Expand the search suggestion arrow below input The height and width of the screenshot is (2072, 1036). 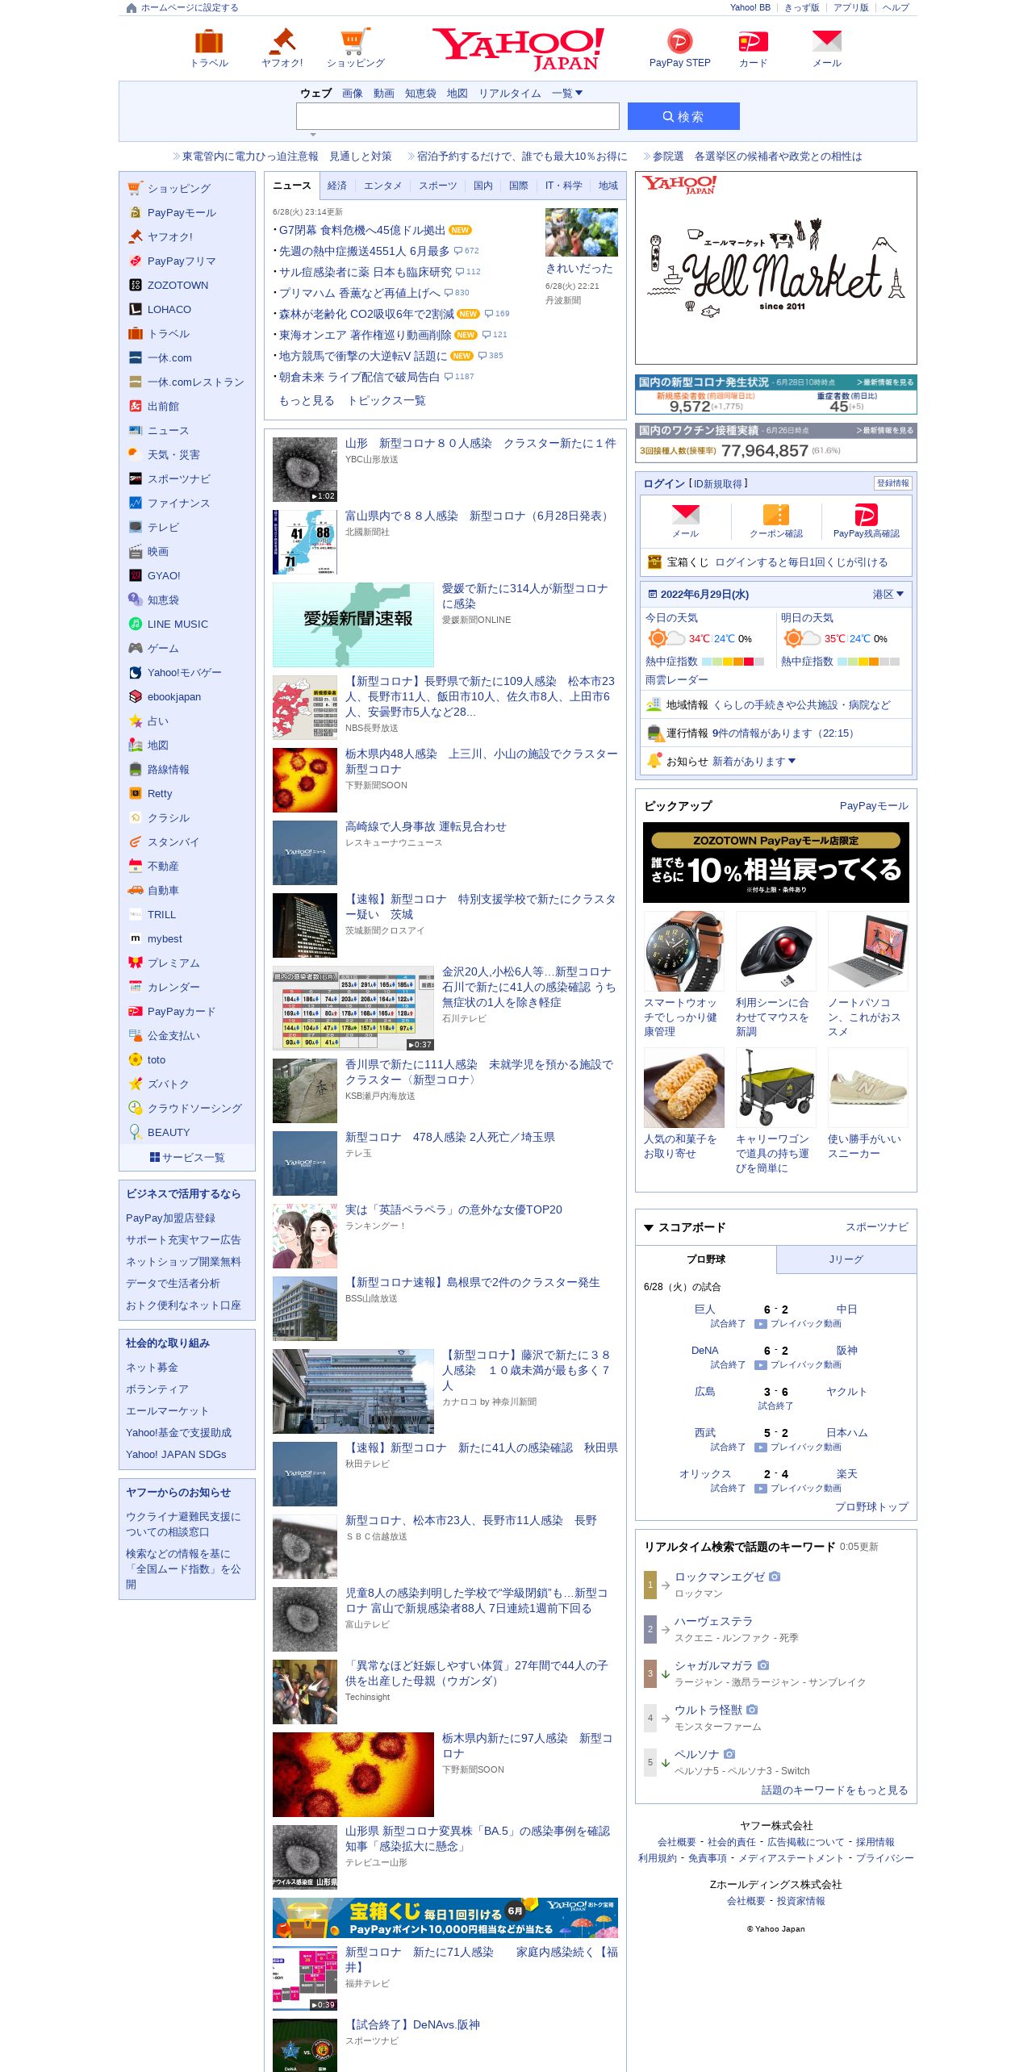(313, 135)
